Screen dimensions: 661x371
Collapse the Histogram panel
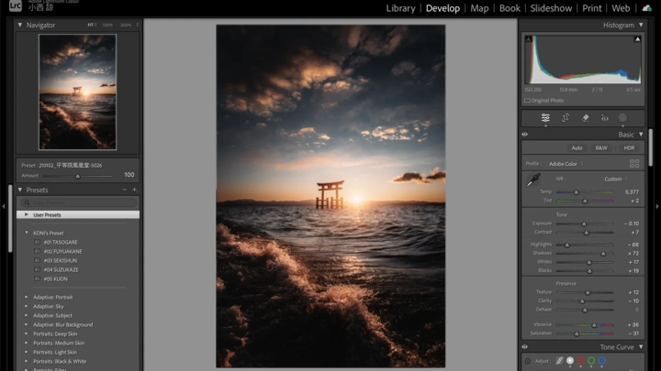pos(641,25)
